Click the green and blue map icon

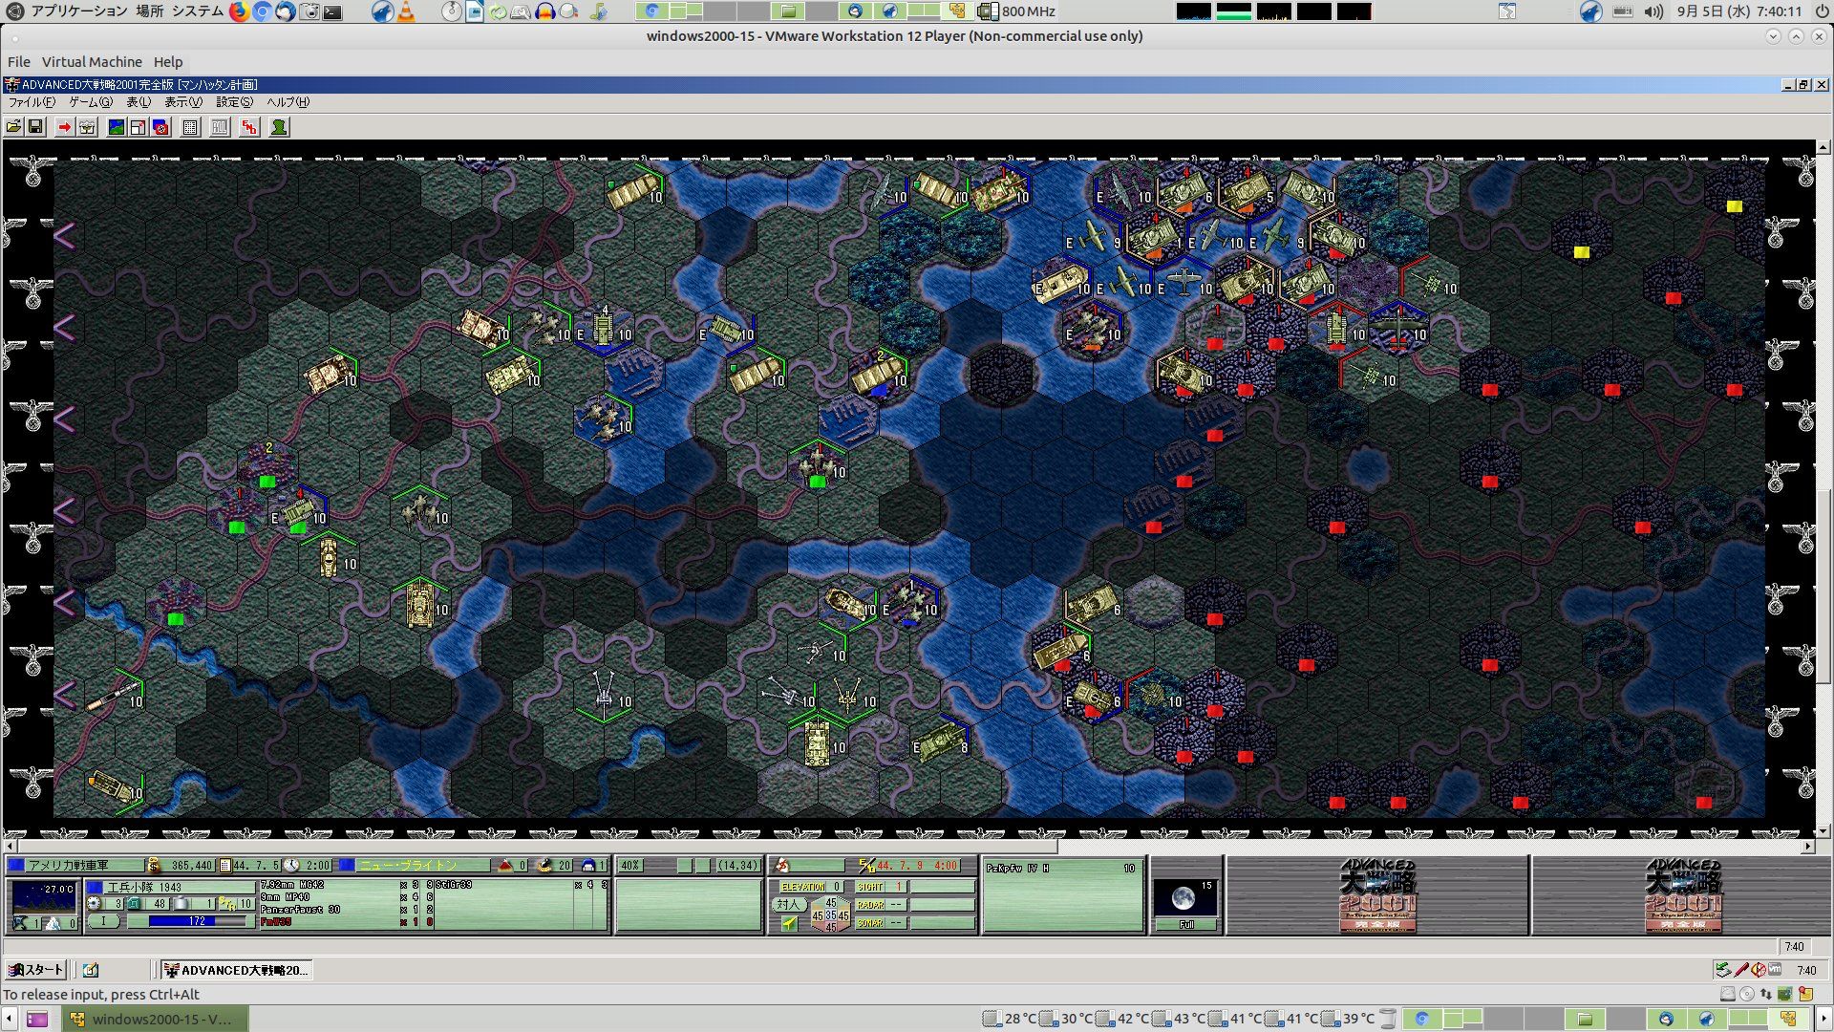[x=116, y=127]
